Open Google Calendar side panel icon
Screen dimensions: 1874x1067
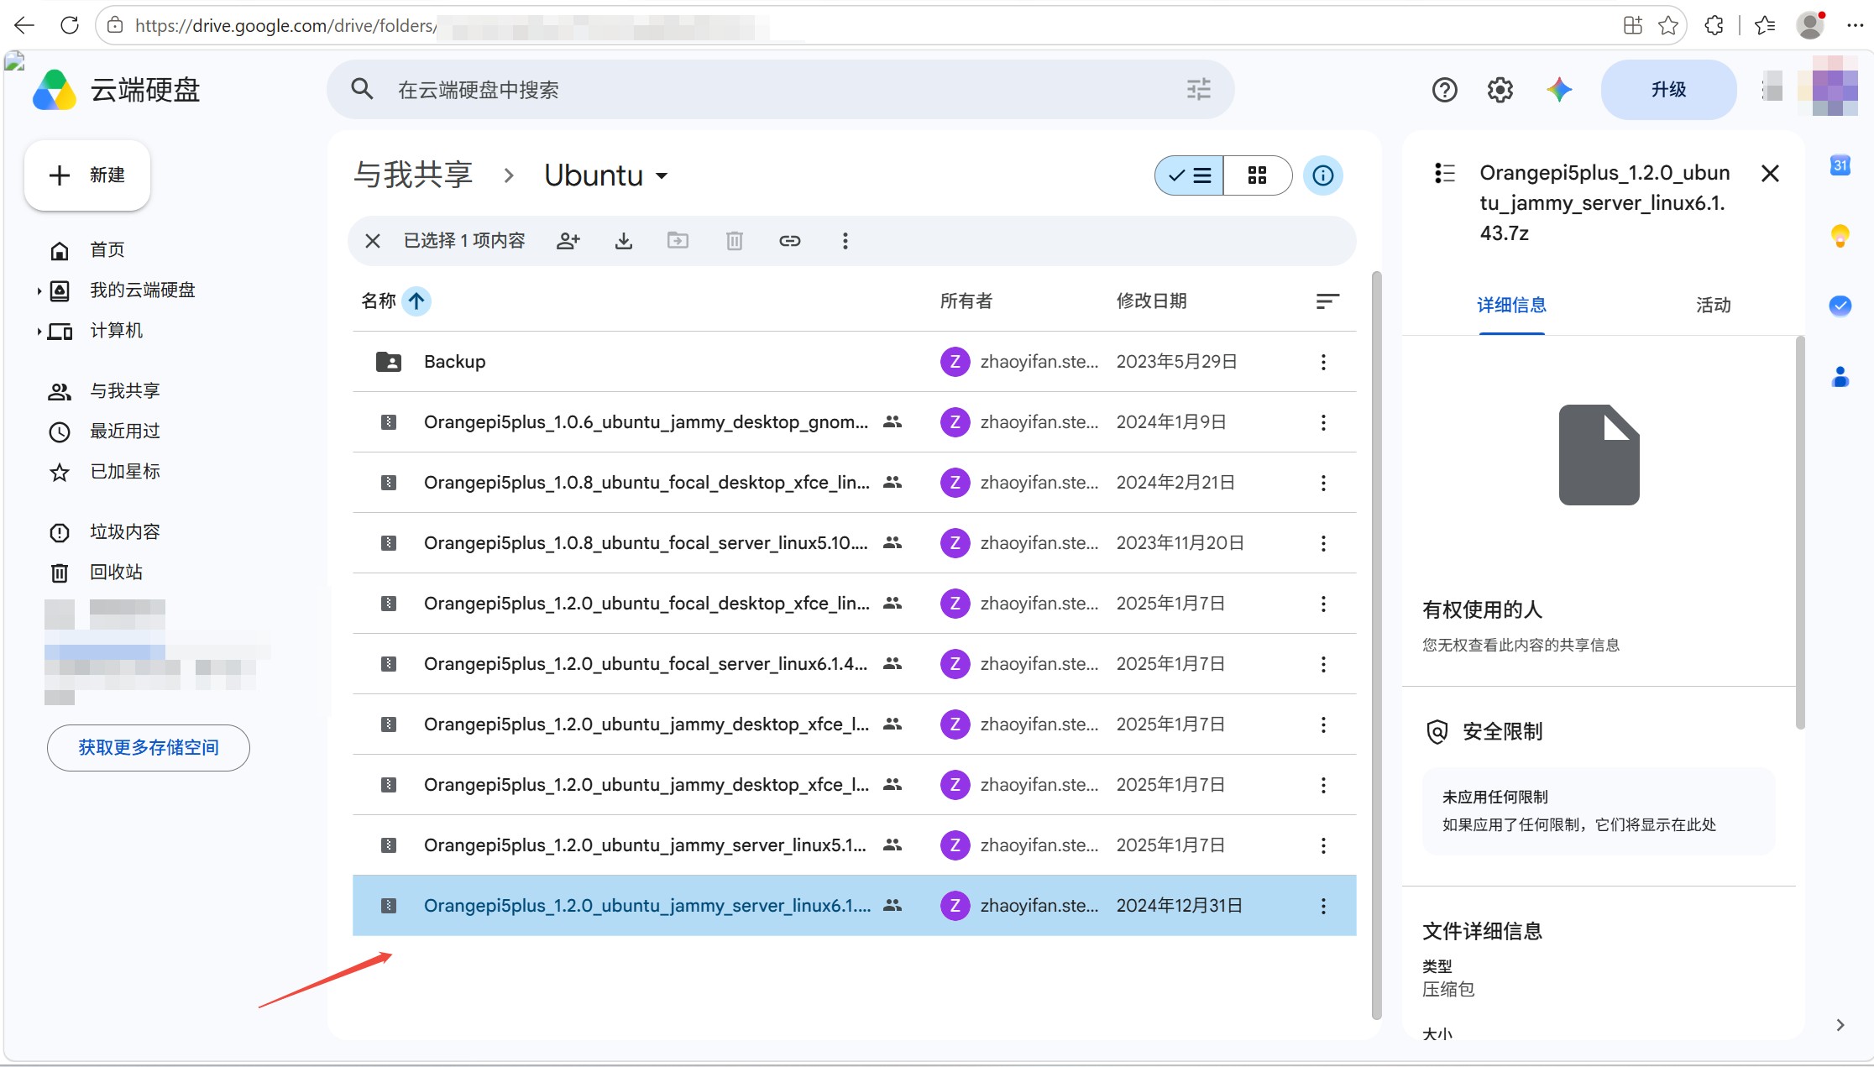(1840, 165)
